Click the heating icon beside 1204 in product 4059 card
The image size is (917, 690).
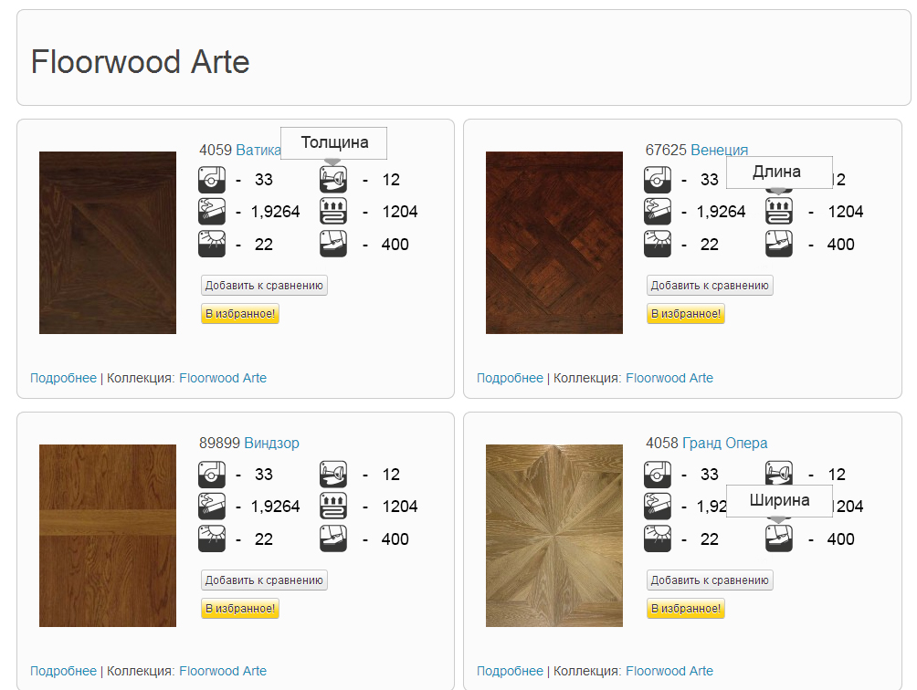(333, 212)
